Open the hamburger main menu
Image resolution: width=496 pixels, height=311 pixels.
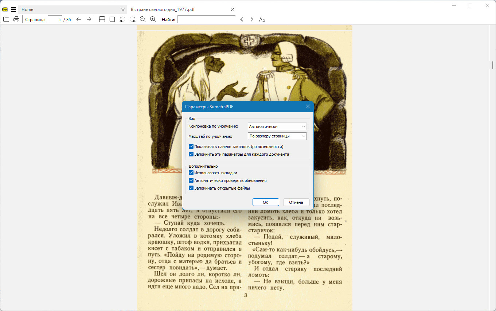coord(13,10)
